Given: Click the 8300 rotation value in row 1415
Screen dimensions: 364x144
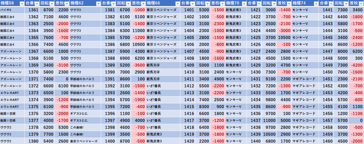Looking at the screenshot, I should point(202,107).
